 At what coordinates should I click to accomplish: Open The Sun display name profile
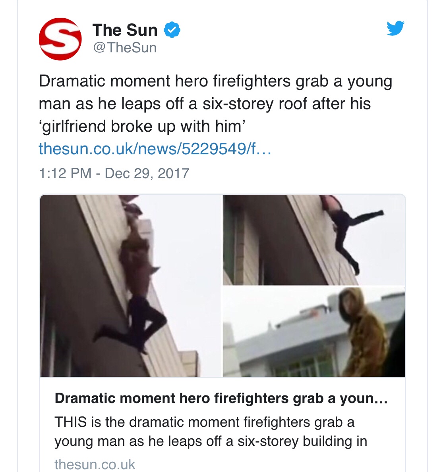point(125,30)
